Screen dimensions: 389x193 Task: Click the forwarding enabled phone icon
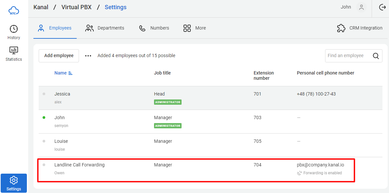(x=299, y=173)
